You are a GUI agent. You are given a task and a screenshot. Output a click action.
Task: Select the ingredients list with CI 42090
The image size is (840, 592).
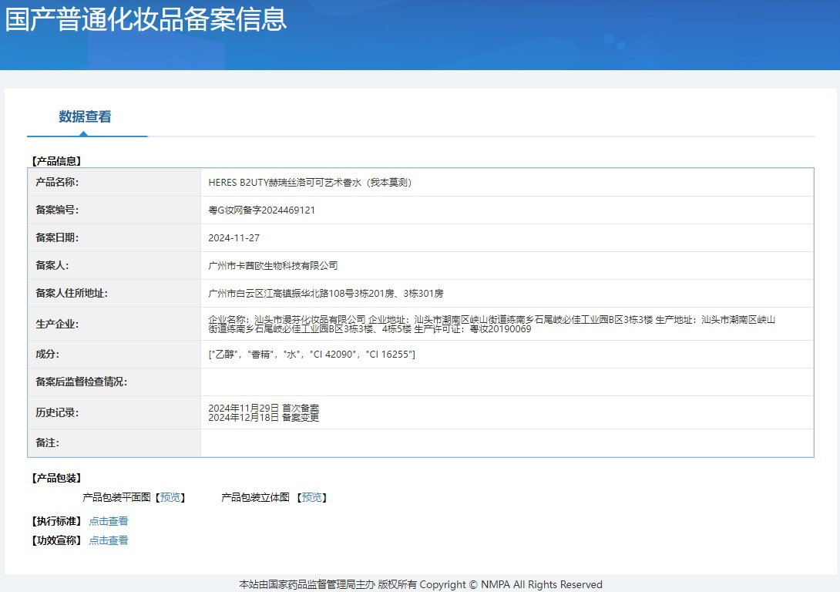pos(311,354)
